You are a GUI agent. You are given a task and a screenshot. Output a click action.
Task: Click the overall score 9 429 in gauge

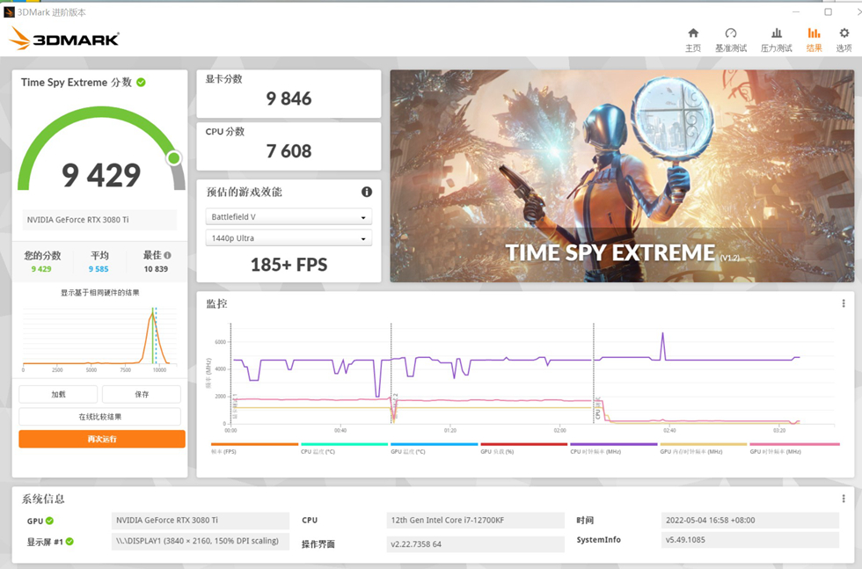101,175
